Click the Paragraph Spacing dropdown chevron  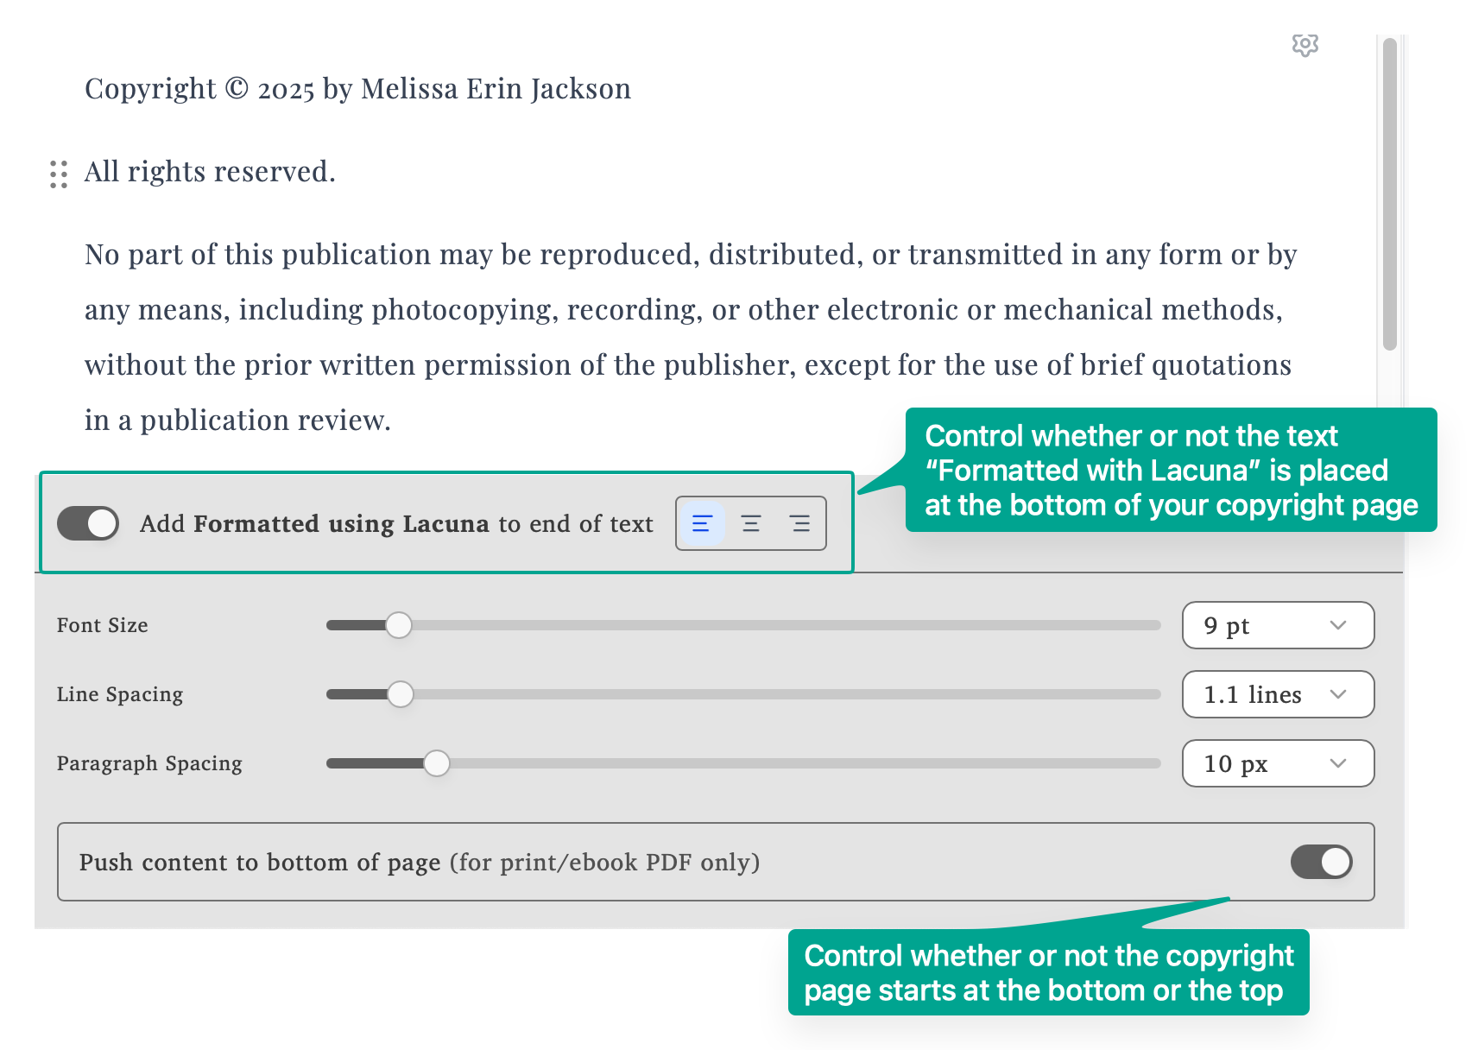click(1339, 763)
